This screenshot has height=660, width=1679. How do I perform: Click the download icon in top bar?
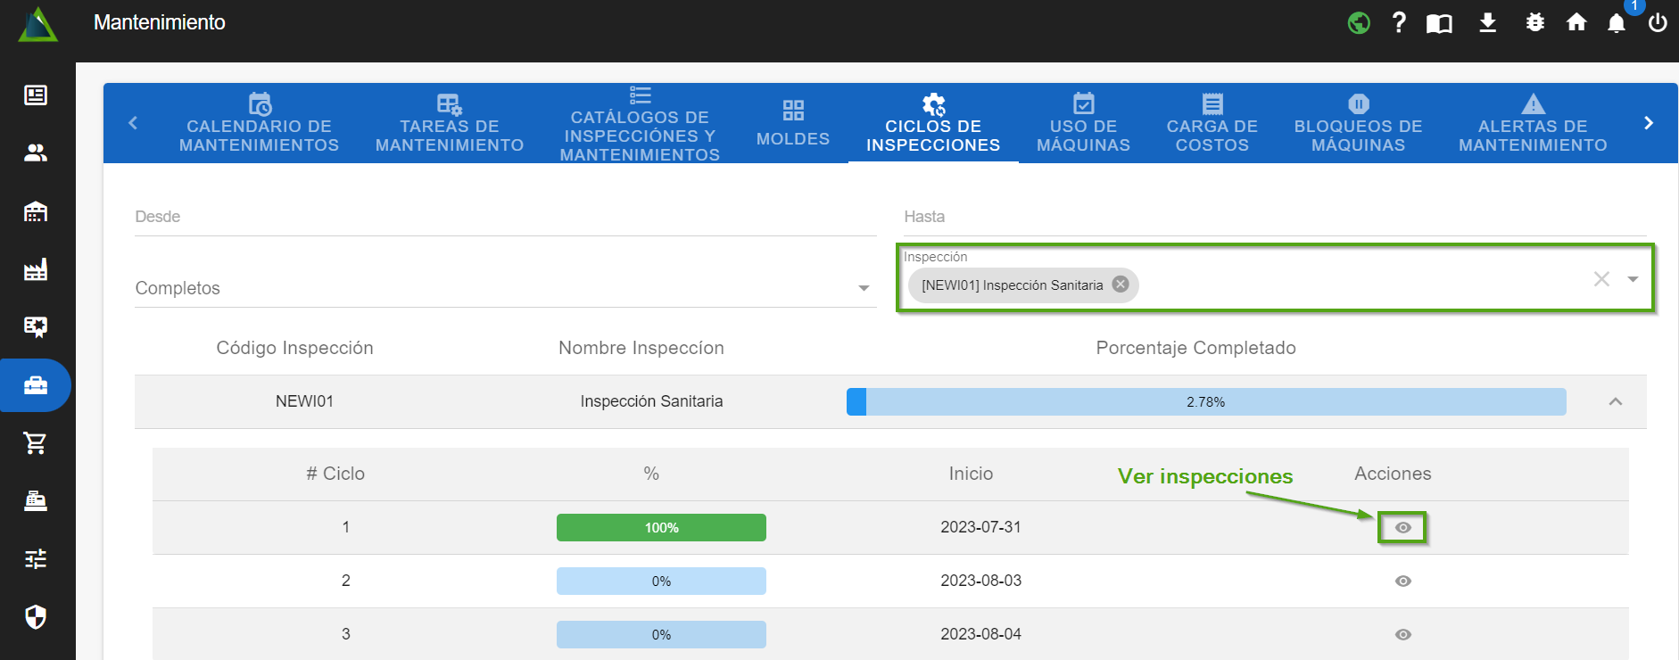point(1487,22)
